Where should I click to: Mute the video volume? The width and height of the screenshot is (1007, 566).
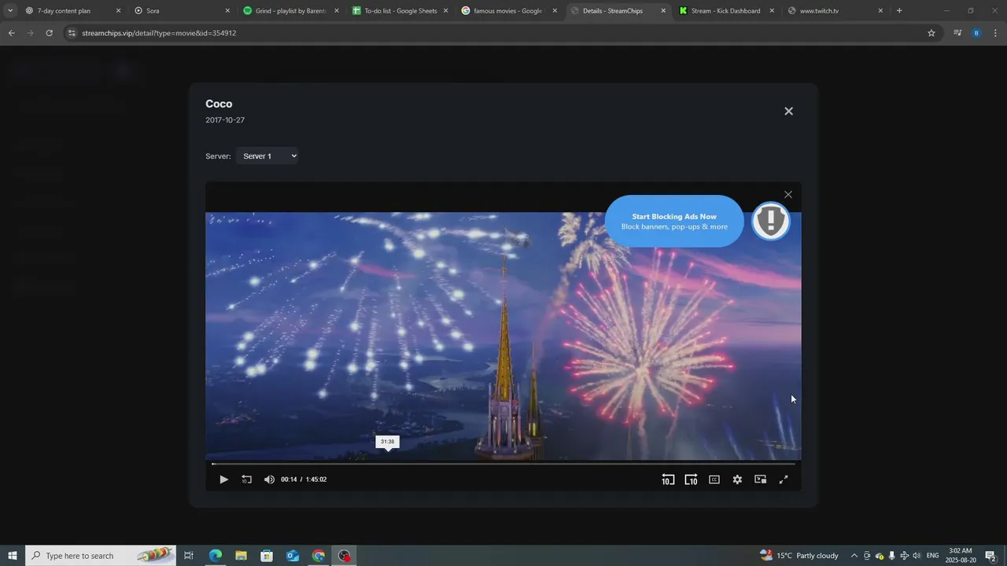[269, 480]
